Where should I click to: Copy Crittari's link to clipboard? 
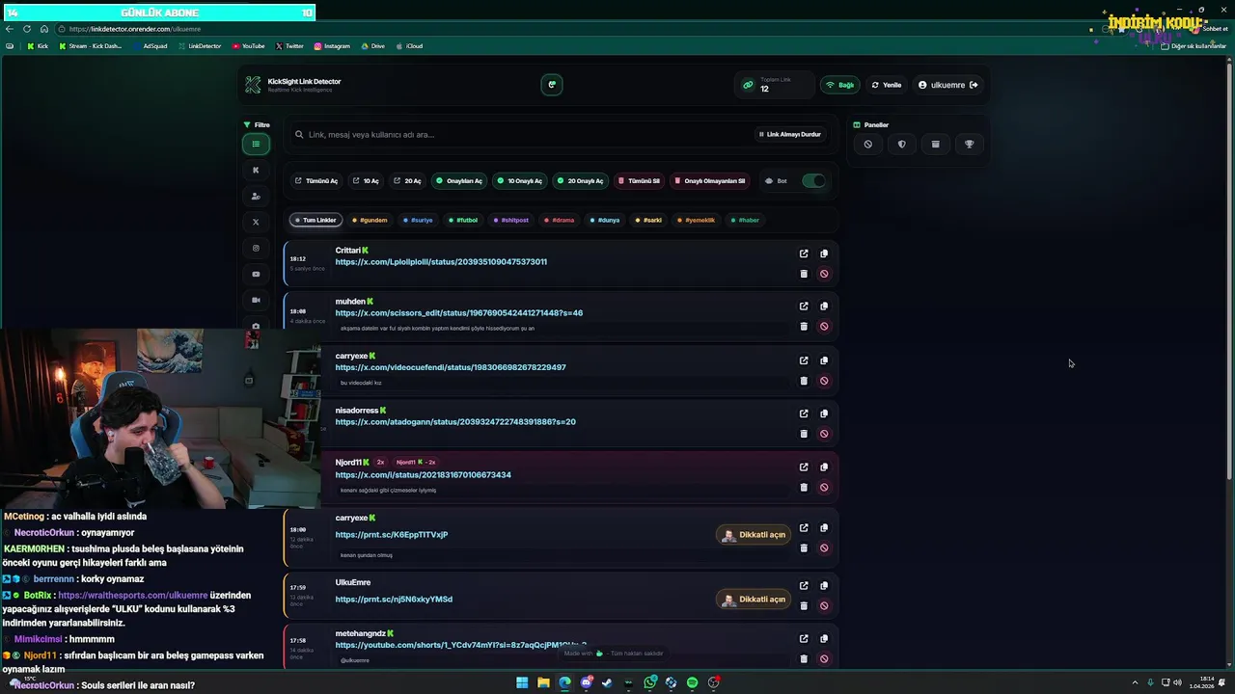point(824,254)
